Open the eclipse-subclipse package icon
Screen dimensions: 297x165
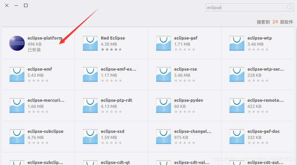(x=17, y=137)
